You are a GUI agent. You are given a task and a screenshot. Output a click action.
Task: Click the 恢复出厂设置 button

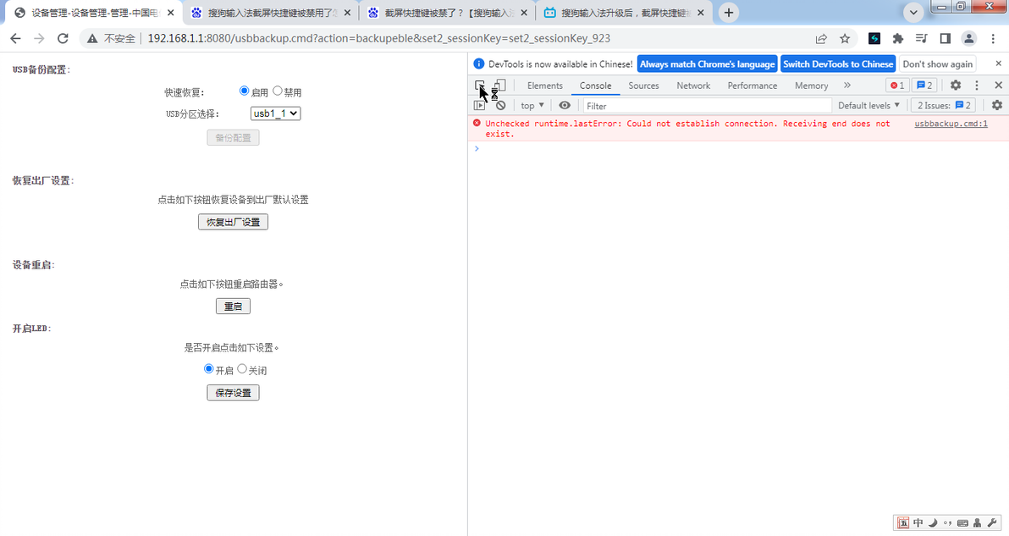coord(233,222)
